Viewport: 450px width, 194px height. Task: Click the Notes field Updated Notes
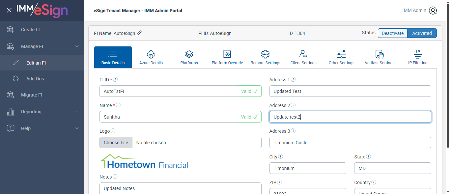click(x=181, y=188)
